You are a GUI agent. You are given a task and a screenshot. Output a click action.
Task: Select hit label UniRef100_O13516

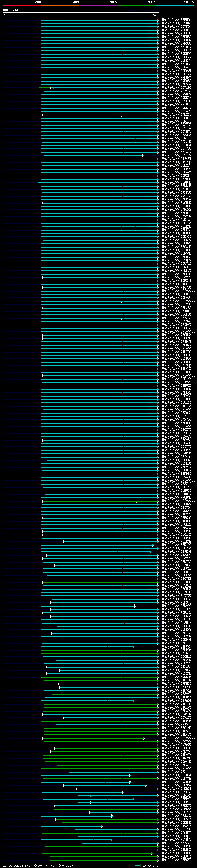[176, 623]
